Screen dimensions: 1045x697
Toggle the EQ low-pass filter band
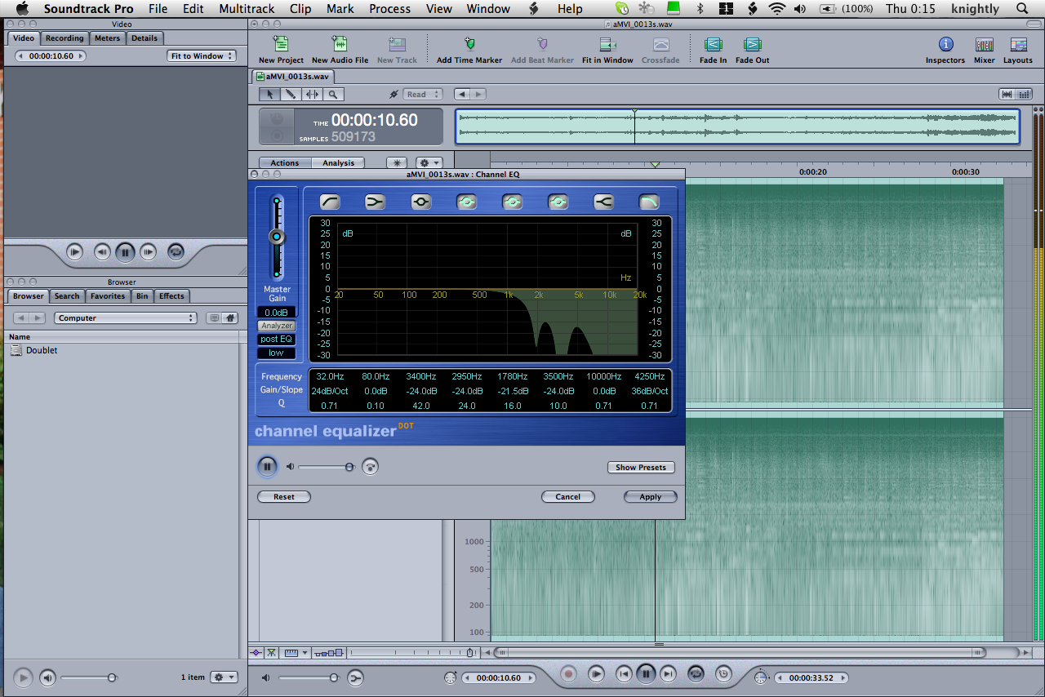[x=649, y=202]
